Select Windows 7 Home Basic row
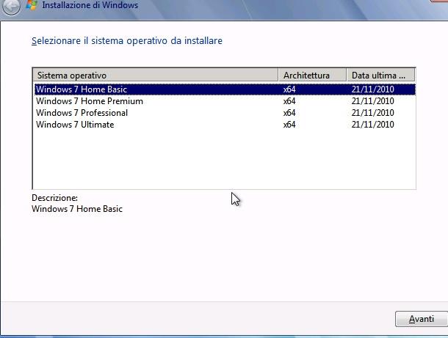The image size is (448, 338). [225, 89]
